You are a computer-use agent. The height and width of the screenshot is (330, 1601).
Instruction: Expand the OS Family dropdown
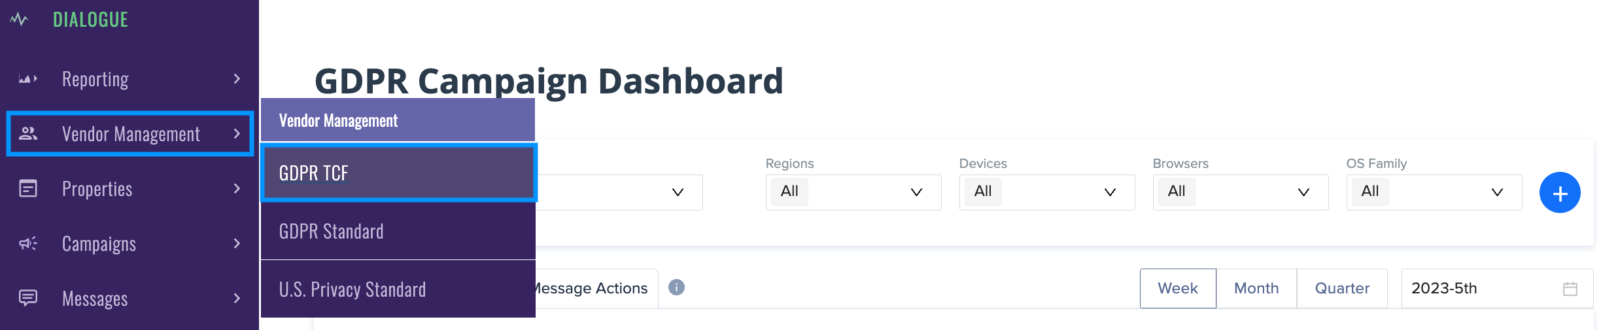coord(1434,192)
